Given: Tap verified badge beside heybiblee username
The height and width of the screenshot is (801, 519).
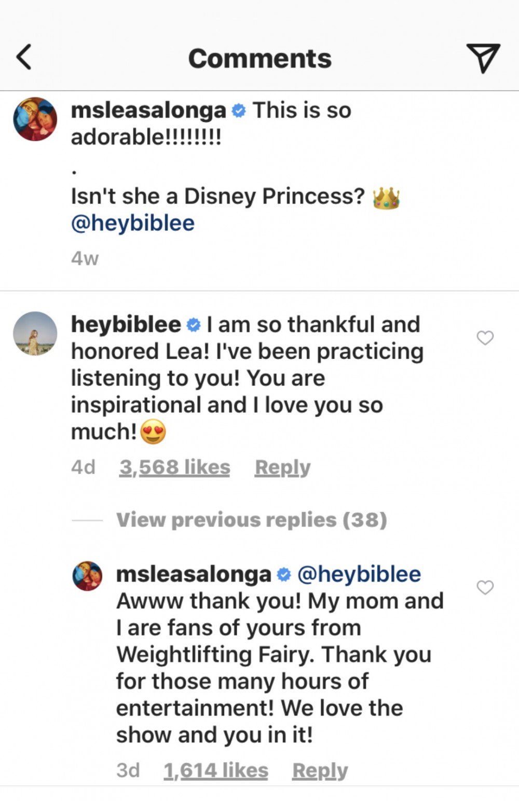Looking at the screenshot, I should tap(193, 325).
